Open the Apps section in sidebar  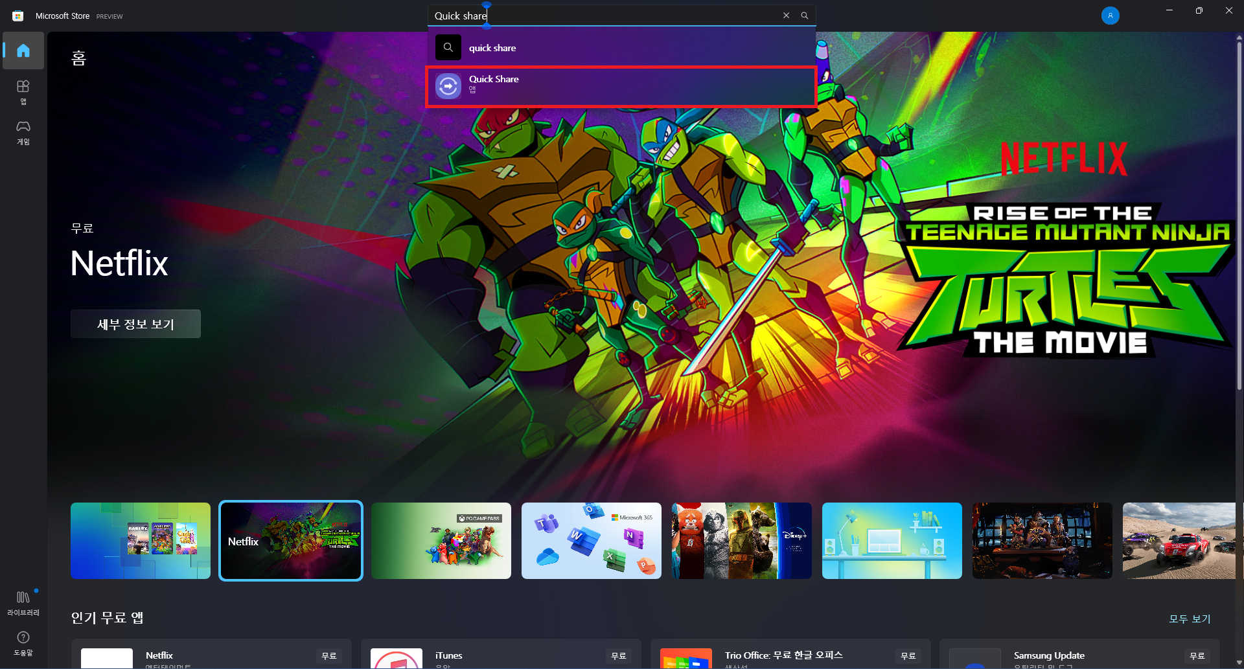pos(23,92)
